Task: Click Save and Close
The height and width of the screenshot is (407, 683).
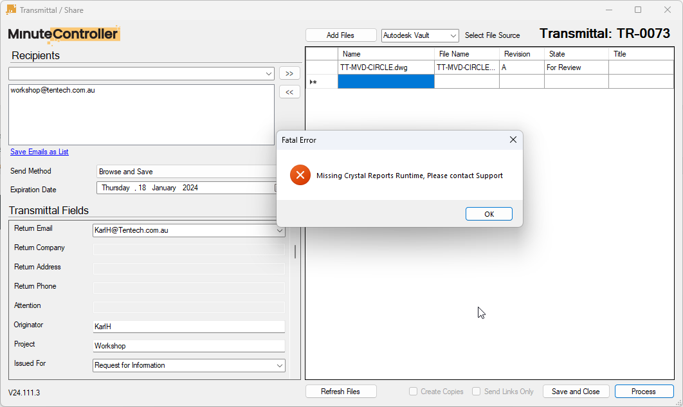Action: (x=576, y=391)
